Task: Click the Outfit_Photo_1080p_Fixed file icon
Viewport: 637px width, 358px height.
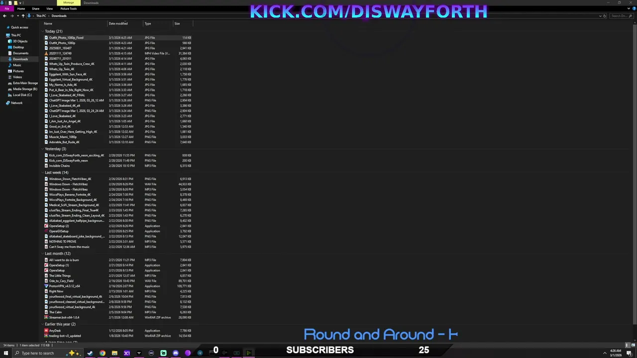Action: [x=46, y=38]
